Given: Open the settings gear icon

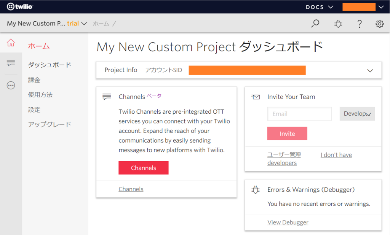Looking at the screenshot, I should click(380, 24).
